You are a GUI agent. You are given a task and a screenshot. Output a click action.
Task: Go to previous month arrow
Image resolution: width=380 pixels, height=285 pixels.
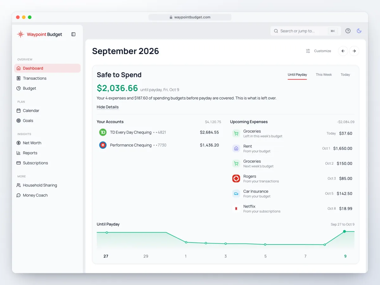(343, 51)
